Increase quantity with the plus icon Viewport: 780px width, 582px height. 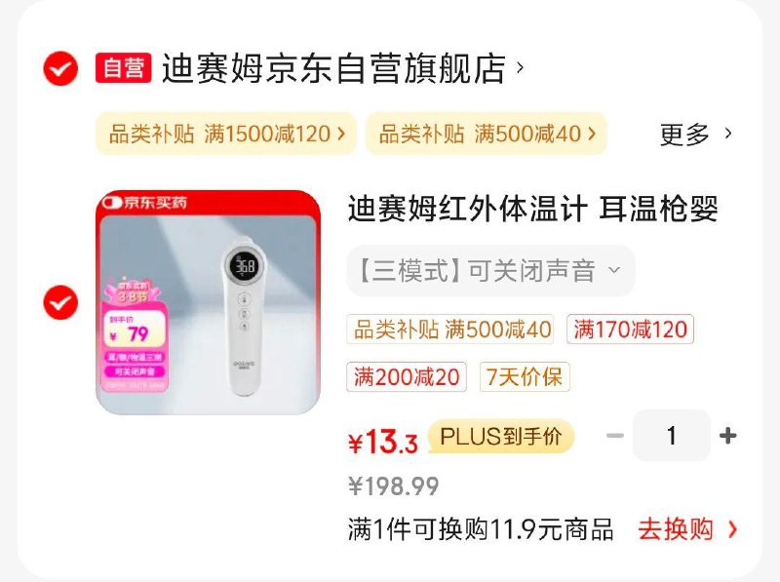click(x=727, y=436)
